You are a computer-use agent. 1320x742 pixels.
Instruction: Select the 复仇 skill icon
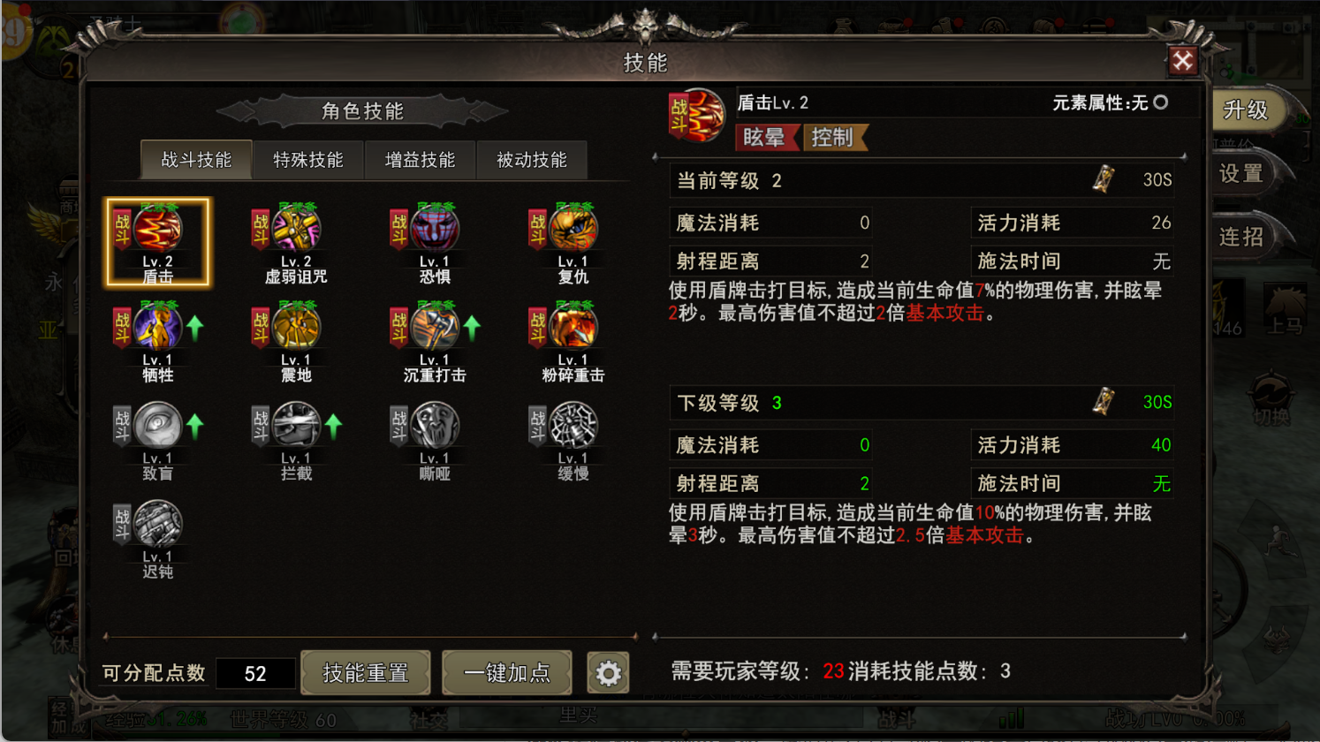coord(573,230)
